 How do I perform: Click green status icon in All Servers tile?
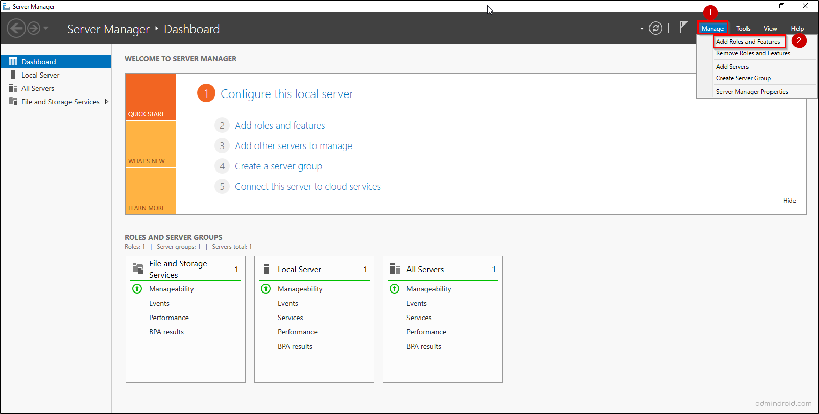(x=395, y=289)
